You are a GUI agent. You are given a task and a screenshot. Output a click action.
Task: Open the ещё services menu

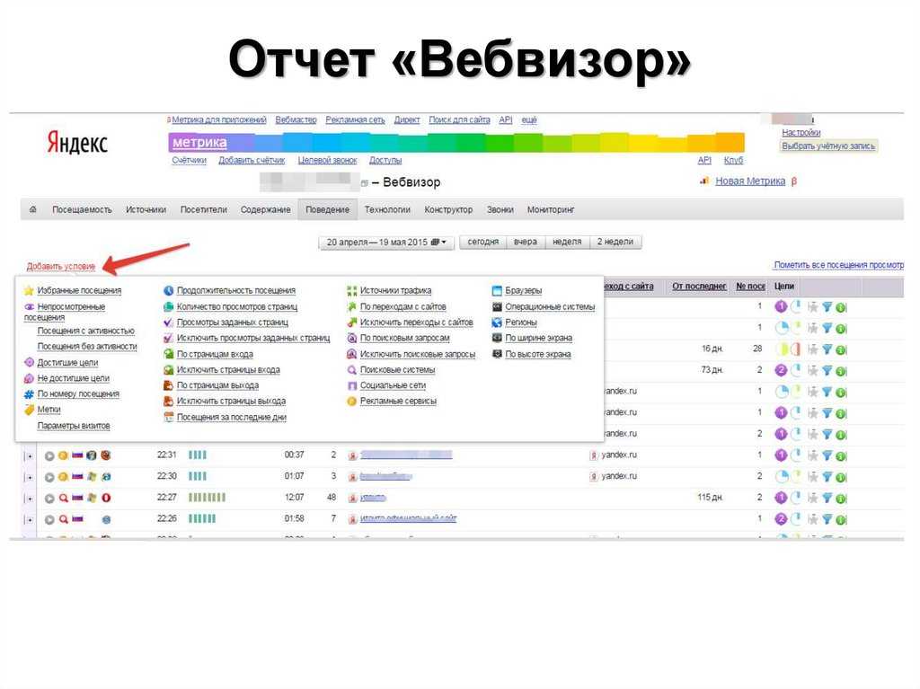pos(528,119)
